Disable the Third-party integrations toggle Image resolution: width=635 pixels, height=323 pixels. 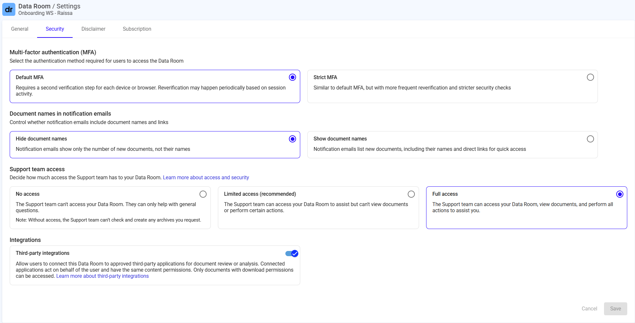[x=292, y=254]
